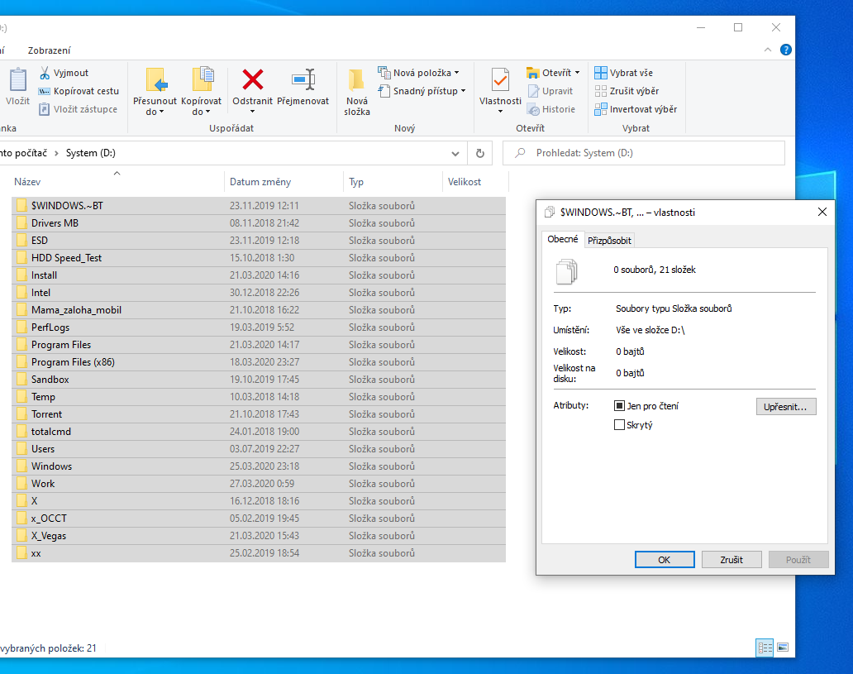Select the $WINDOWS.~BT folder row
853x674 pixels.
pyautogui.click(x=259, y=205)
